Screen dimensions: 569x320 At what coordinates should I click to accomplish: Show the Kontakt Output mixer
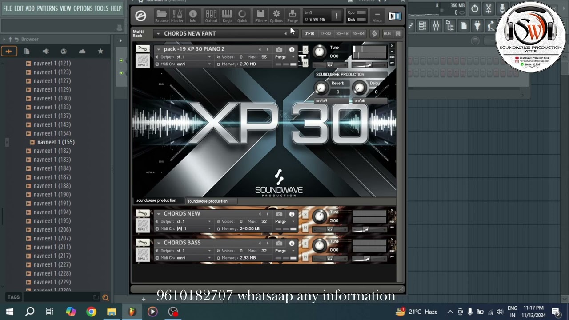point(211,16)
